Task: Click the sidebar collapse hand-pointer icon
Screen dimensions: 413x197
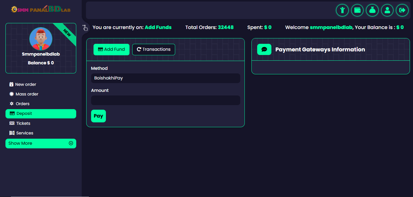Action: (x=85, y=28)
